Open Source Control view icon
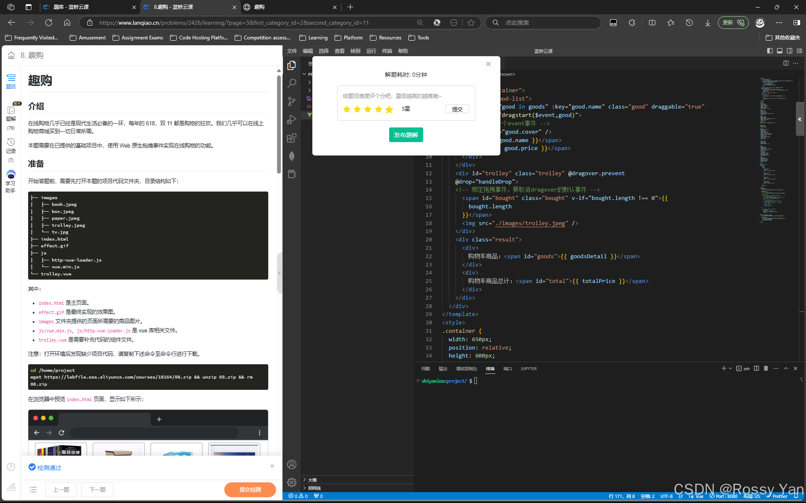This screenshot has height=503, width=806. point(291,101)
